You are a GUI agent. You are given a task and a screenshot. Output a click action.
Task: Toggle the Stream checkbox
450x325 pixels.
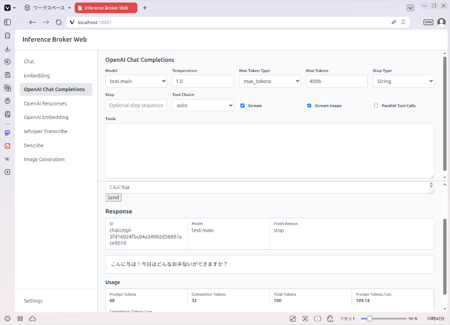pyautogui.click(x=242, y=106)
